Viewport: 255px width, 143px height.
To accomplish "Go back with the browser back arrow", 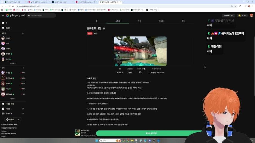I will [x=2, y=6].
